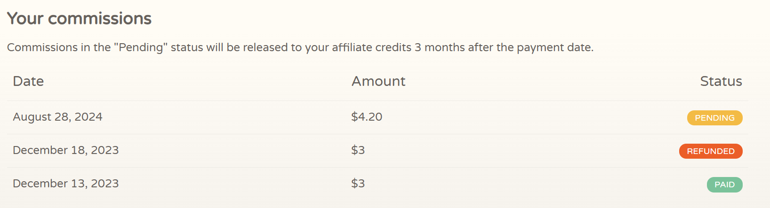The width and height of the screenshot is (770, 208).
Task: Click the August 28, 2024 date cell
Action: coord(57,117)
